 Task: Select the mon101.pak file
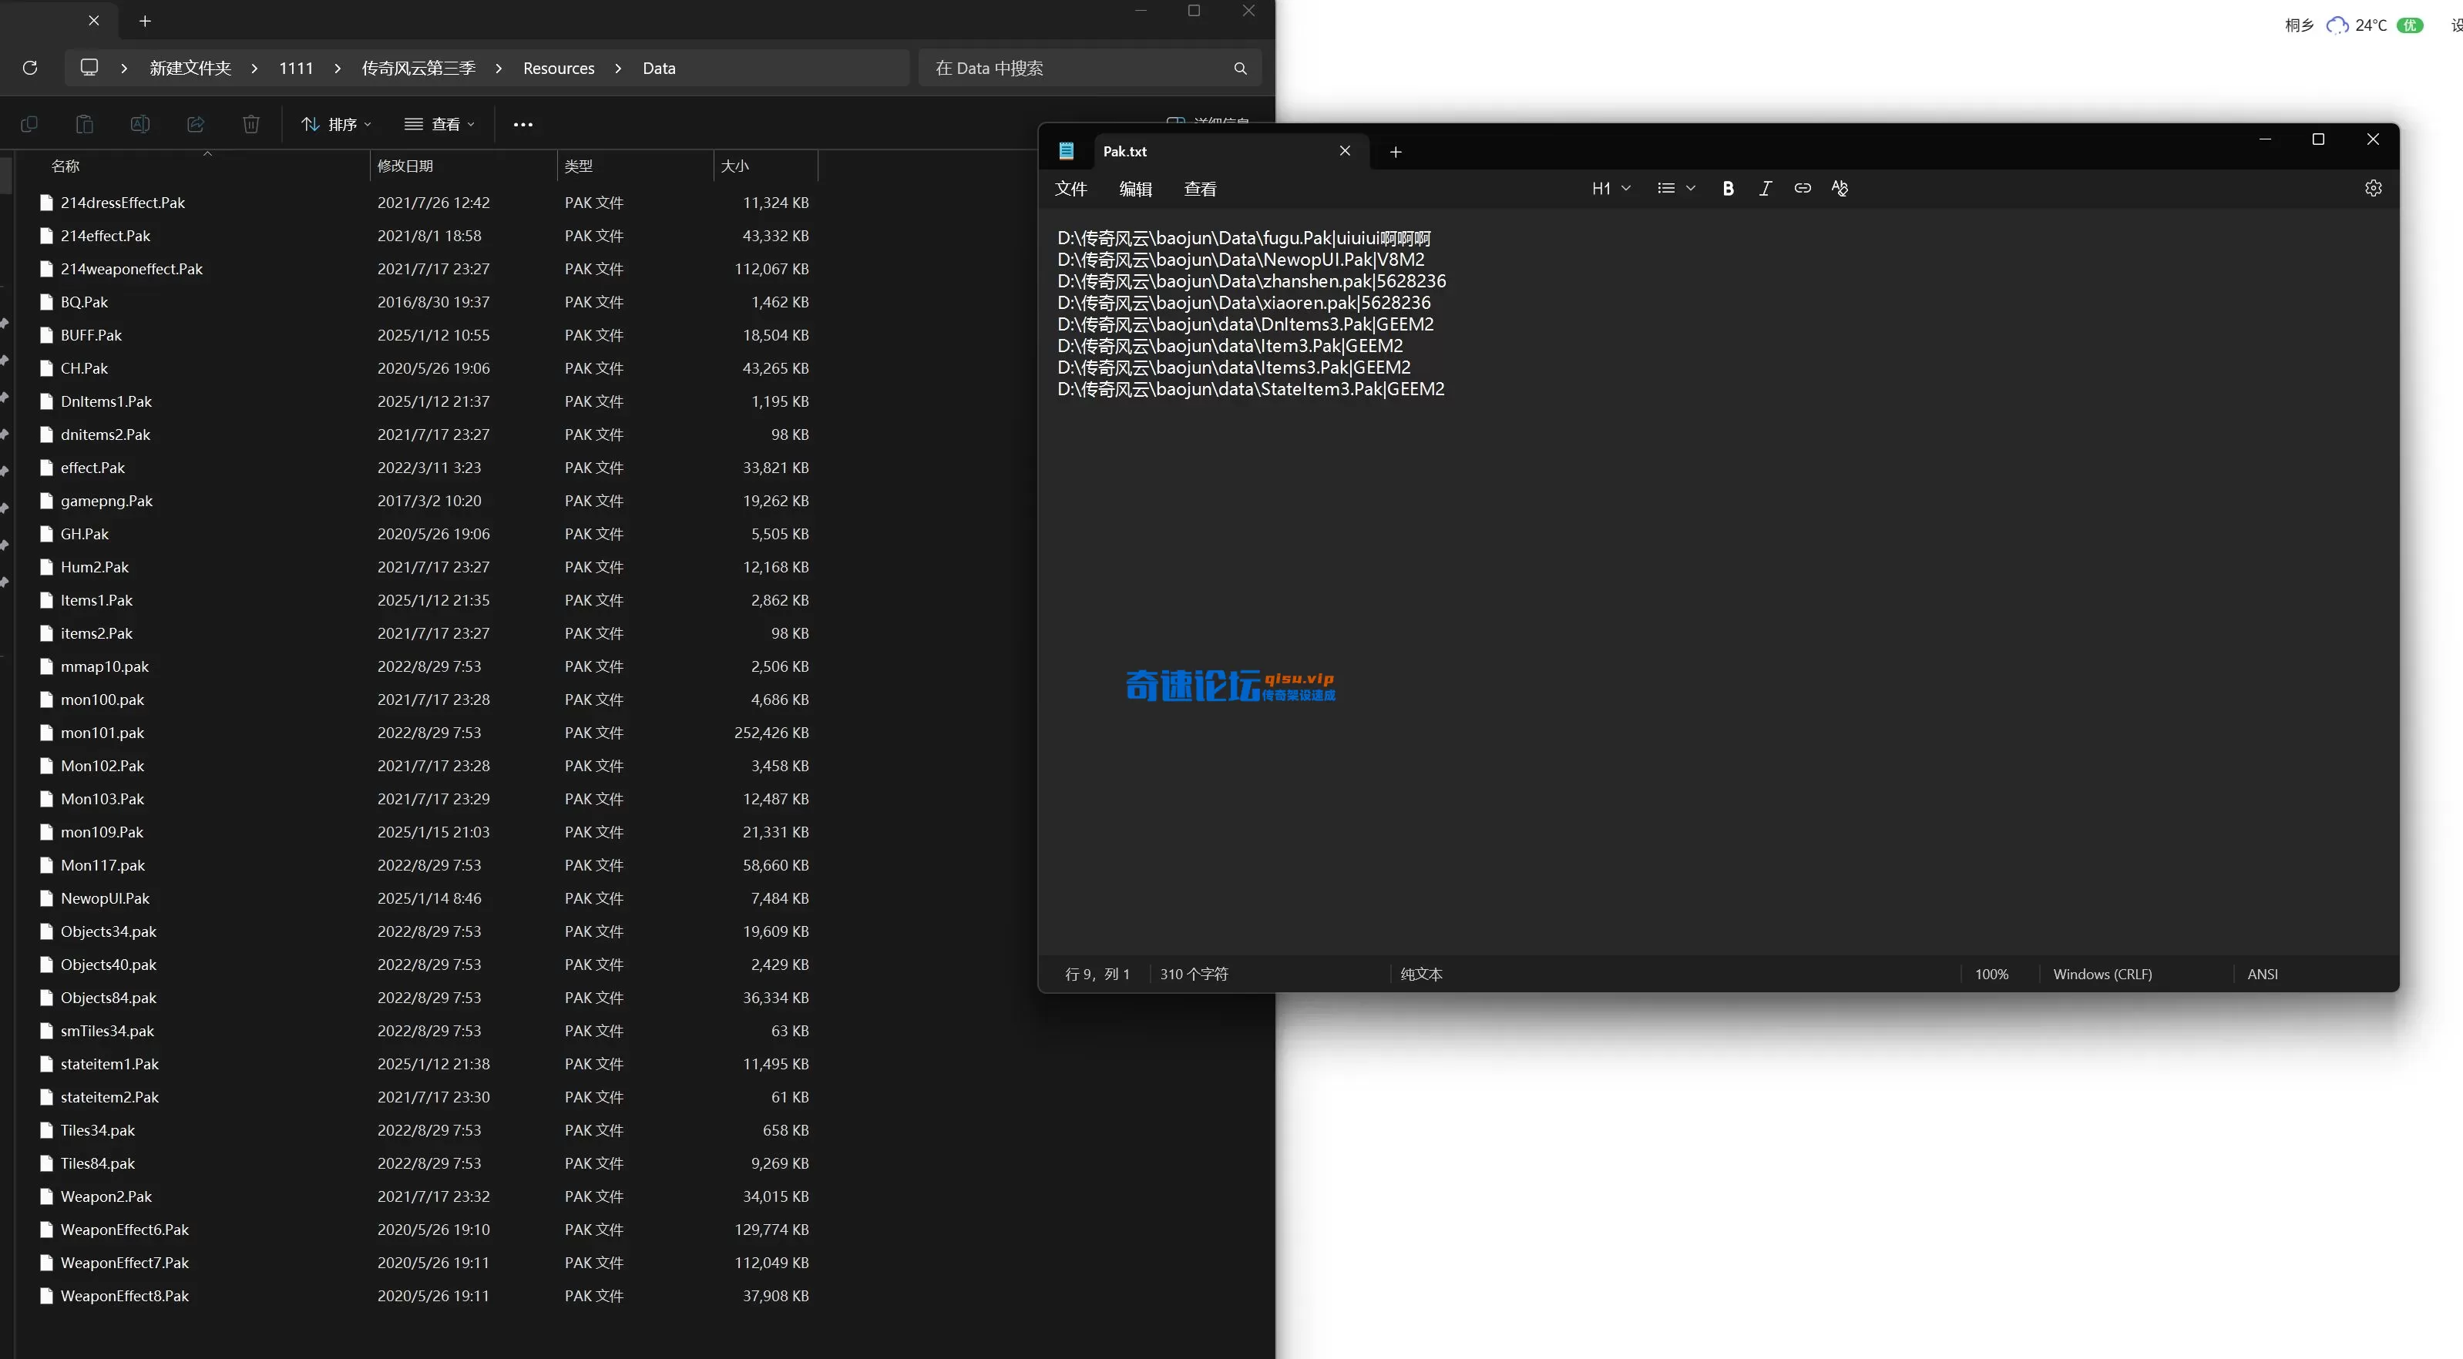pyautogui.click(x=102, y=733)
